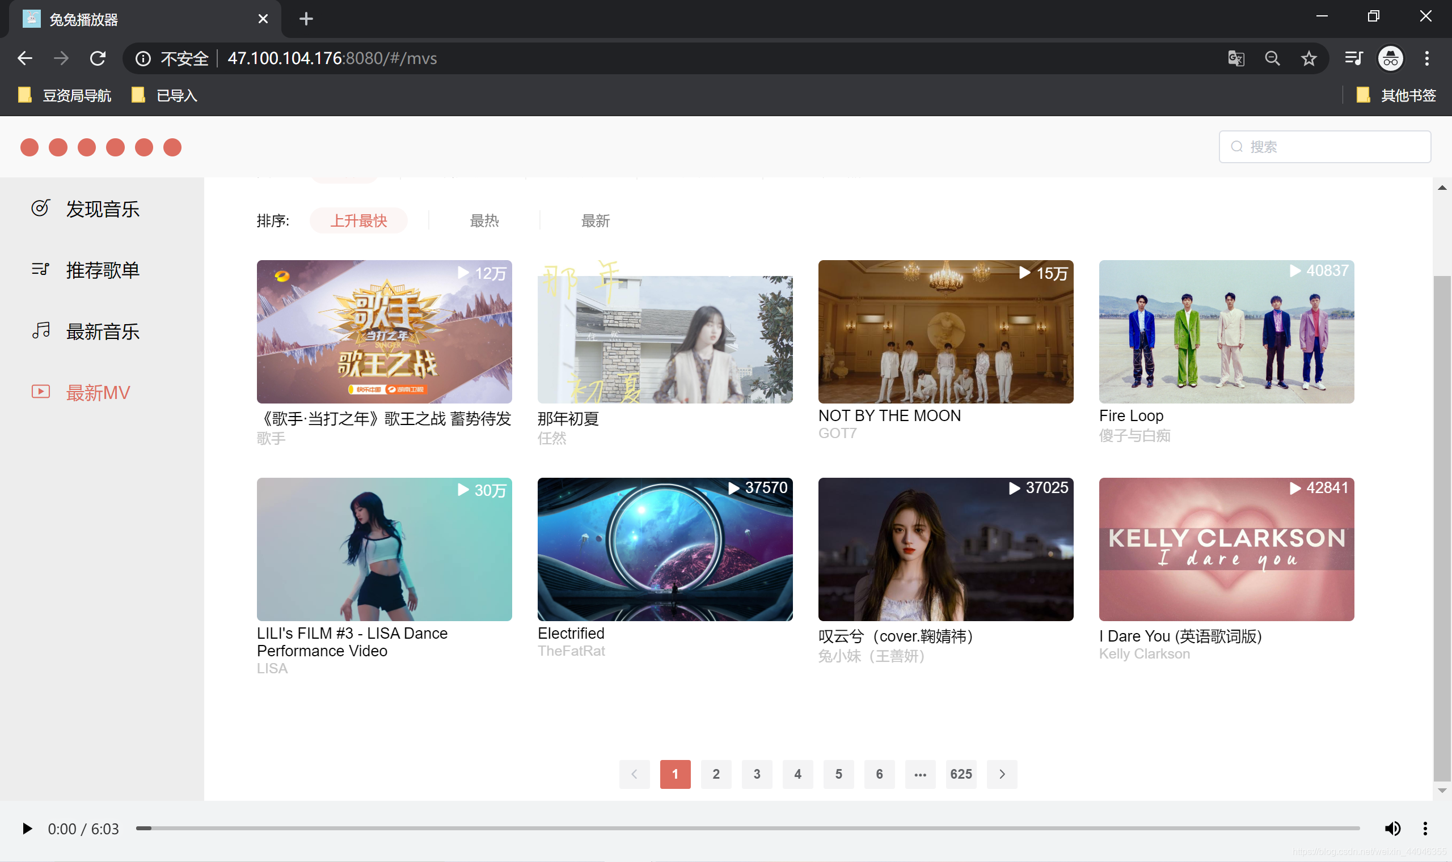This screenshot has height=862, width=1452.
Task: Click the NOT BY THE MOON title
Action: [889, 415]
